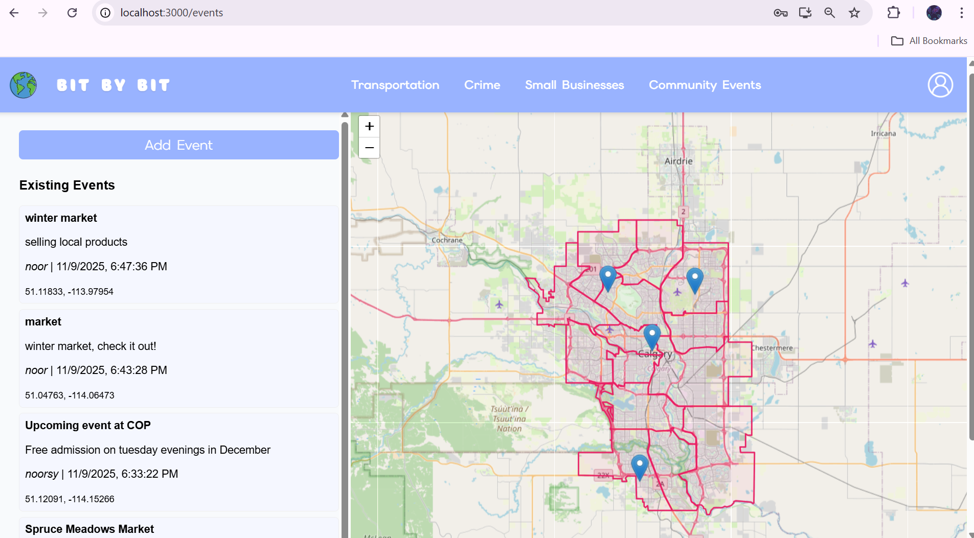Zoom out on the map

coord(369,148)
